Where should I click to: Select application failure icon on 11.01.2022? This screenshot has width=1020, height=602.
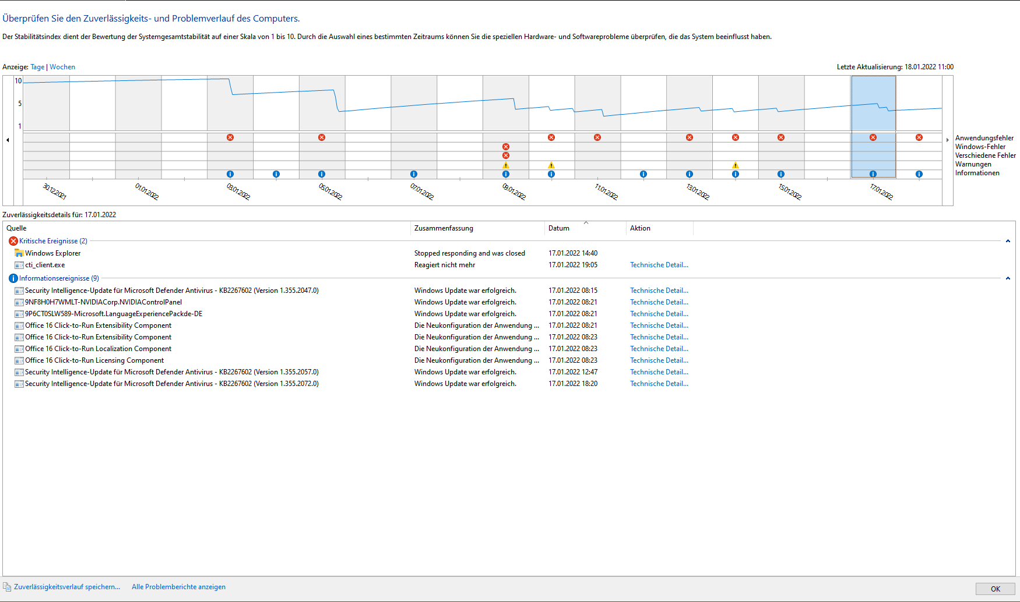pos(597,137)
